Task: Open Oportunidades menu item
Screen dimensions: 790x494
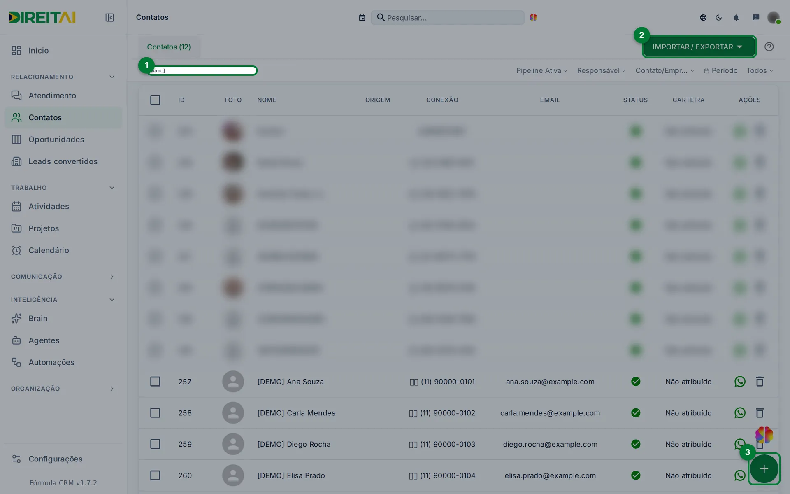Action: [x=63, y=140]
